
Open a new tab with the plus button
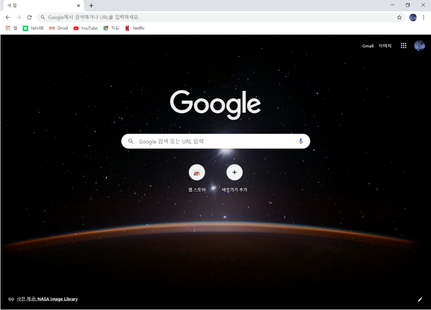pos(91,6)
